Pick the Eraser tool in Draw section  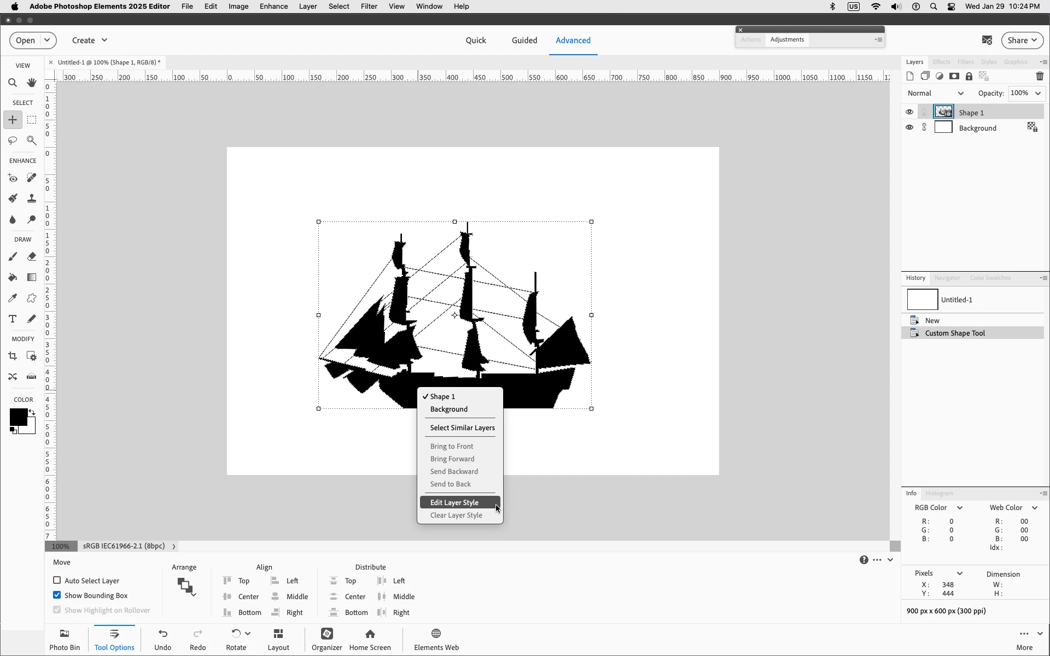coord(32,256)
